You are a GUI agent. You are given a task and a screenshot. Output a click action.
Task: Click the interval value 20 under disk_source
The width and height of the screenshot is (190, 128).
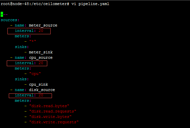(41, 95)
